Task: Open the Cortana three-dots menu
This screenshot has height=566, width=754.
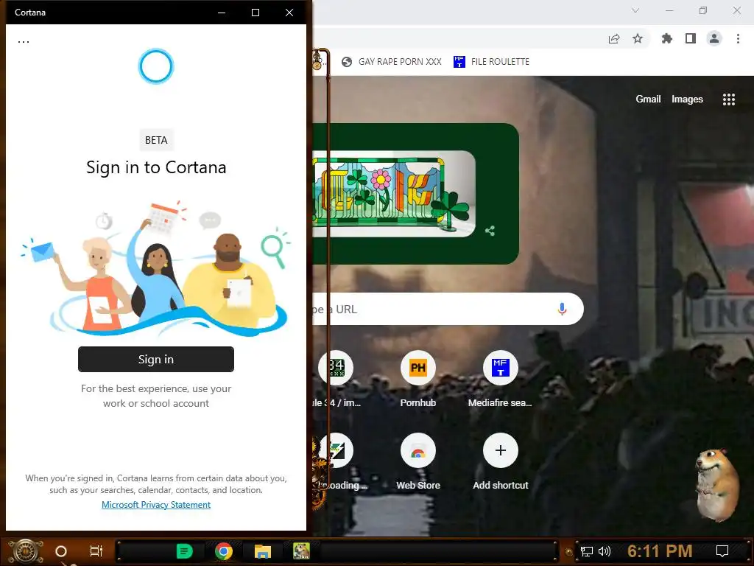Action: (24, 42)
